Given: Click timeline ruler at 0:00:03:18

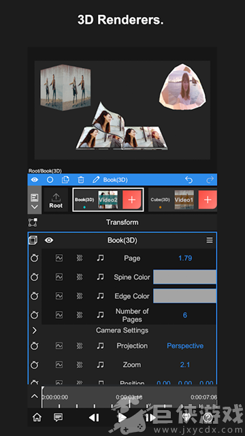Looking at the screenshot, I should 129,397.
